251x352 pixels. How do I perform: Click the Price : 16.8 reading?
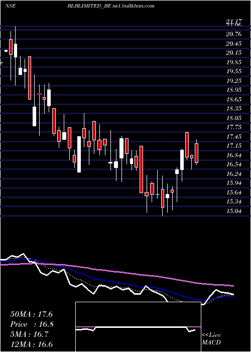(x=32, y=324)
